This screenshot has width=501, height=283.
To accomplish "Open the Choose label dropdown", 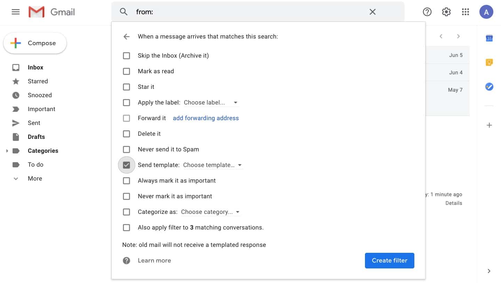I will (x=210, y=102).
